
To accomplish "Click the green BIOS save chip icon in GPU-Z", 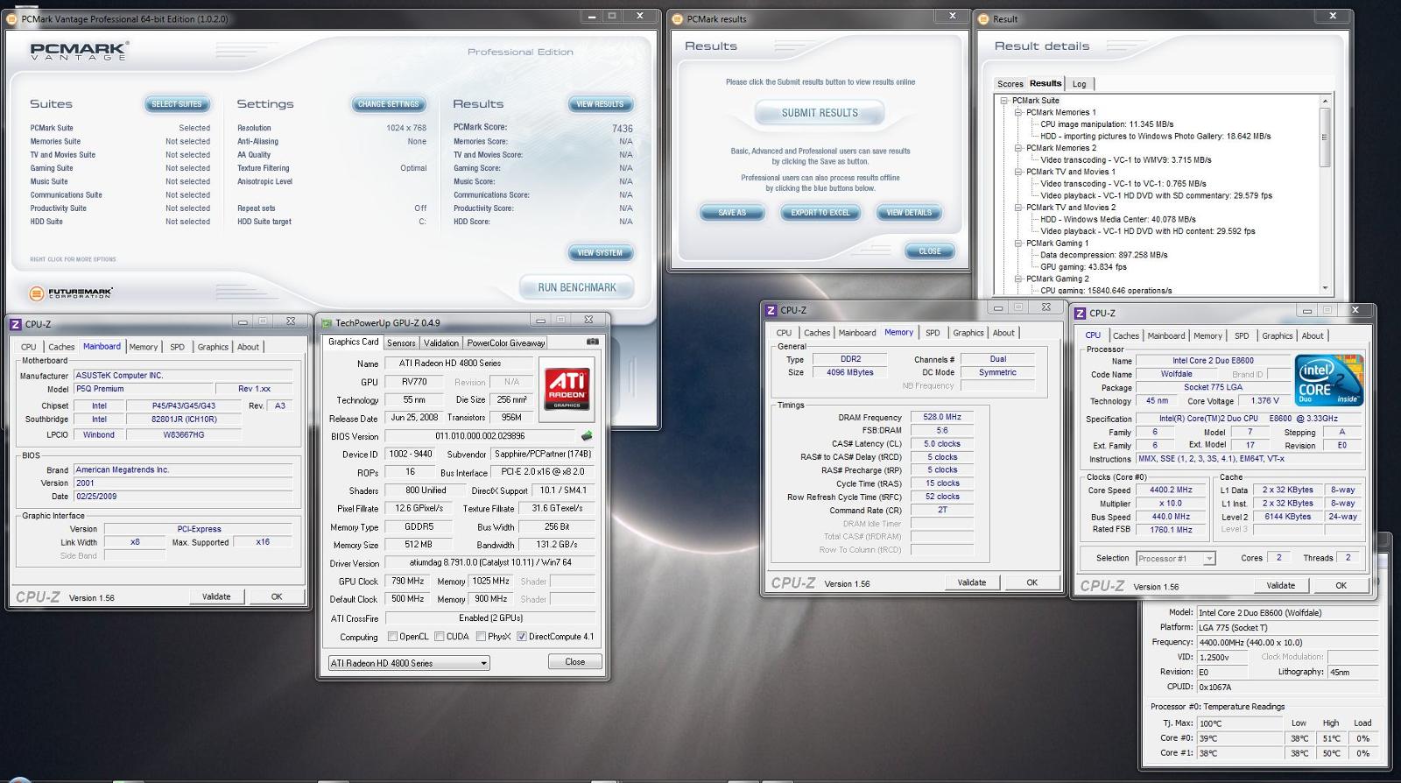I will (587, 436).
